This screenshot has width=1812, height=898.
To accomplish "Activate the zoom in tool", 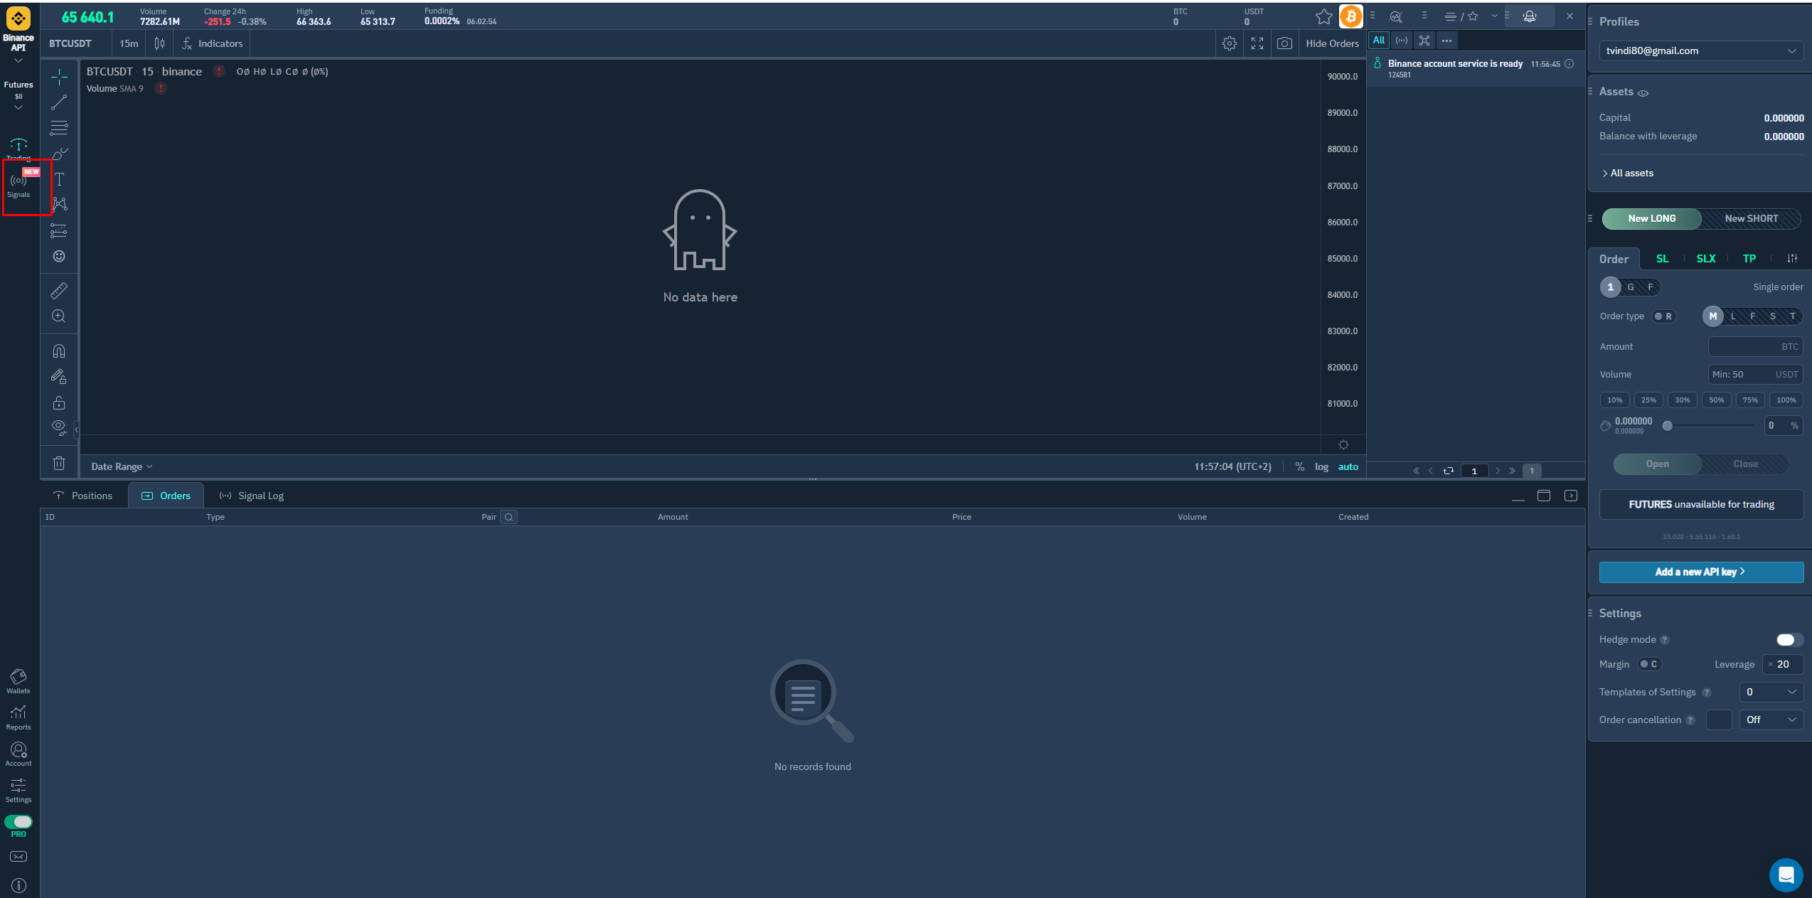I will [59, 316].
